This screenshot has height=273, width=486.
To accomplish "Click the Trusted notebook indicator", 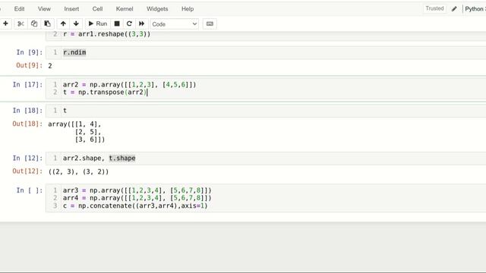I will coord(434,8).
